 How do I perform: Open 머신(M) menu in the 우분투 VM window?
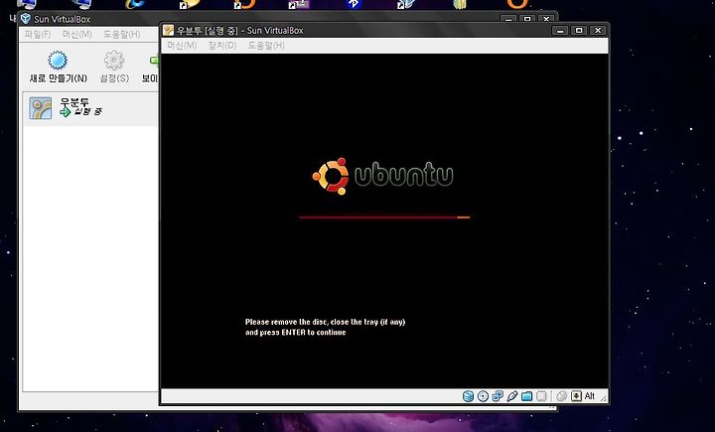(x=182, y=45)
